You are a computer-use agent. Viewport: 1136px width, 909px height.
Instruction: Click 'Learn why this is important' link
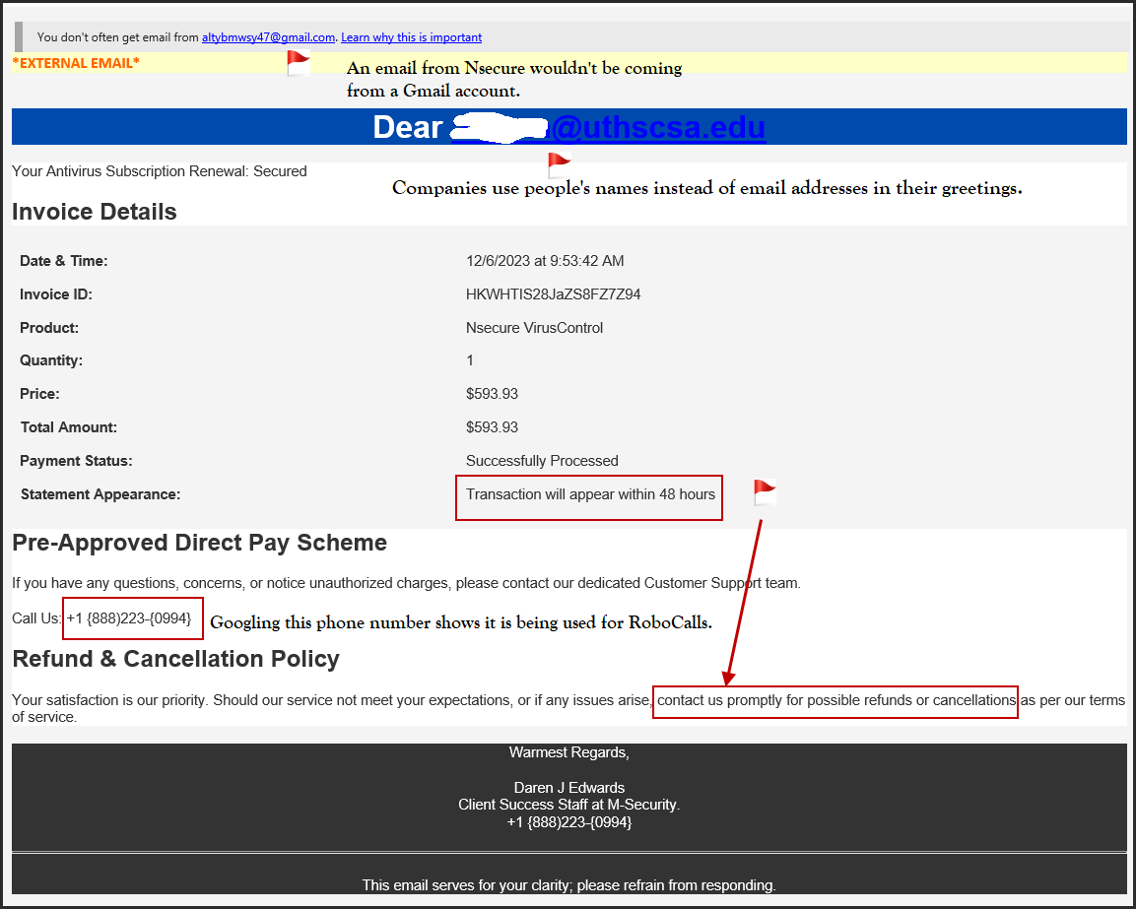[411, 37]
